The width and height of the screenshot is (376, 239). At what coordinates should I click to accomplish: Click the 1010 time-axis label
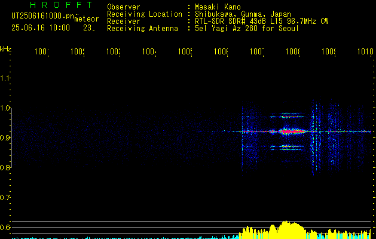(365, 51)
